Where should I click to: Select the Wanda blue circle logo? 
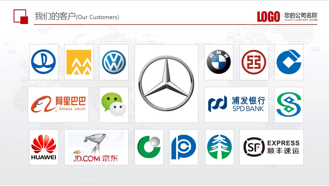click(x=44, y=62)
